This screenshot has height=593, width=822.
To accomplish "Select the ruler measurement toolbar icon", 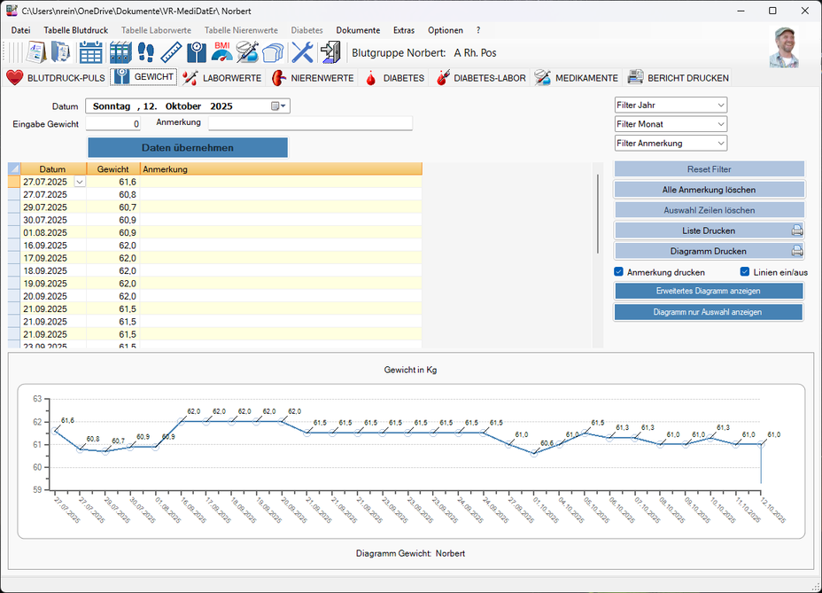I will point(171,52).
